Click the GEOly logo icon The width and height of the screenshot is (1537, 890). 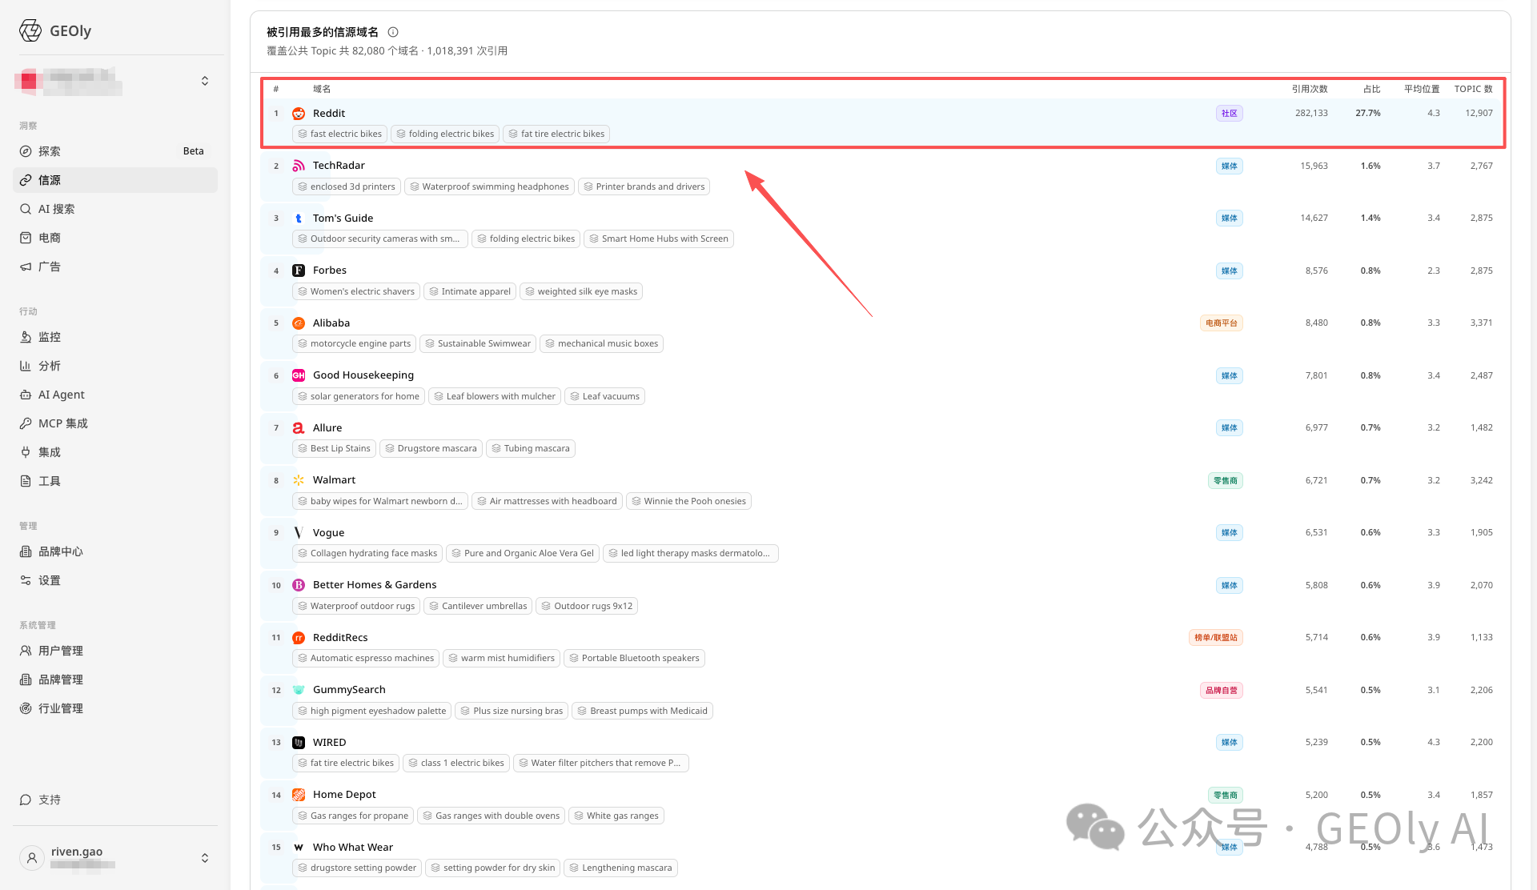pos(30,30)
